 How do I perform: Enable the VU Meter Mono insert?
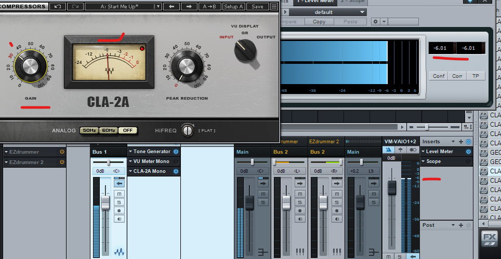pos(176,161)
